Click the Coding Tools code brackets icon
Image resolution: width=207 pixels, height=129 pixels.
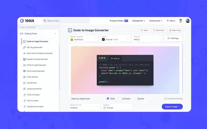(x=22, y=34)
